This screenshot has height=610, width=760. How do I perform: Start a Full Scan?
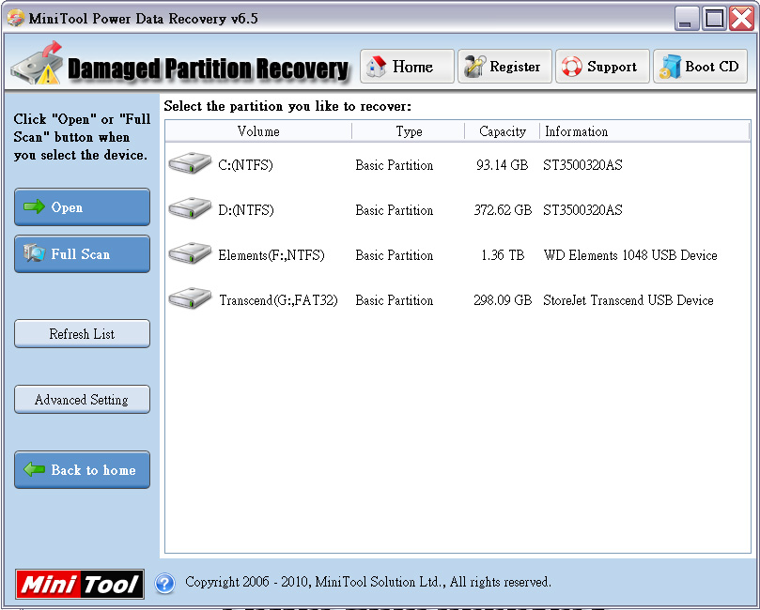(82, 253)
